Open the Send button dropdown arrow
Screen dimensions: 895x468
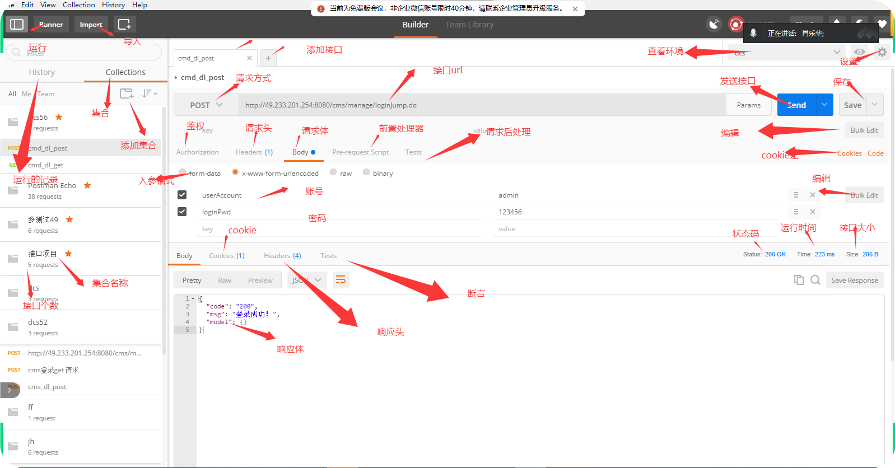point(824,105)
